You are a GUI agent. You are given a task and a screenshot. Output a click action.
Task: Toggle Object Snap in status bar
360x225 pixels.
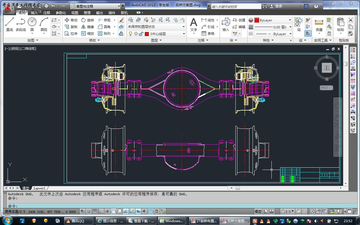[x=113, y=211]
